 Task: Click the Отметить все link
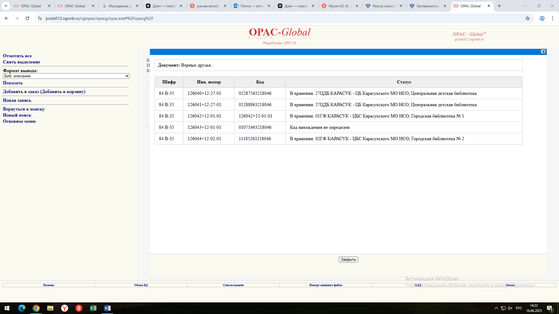[17, 56]
